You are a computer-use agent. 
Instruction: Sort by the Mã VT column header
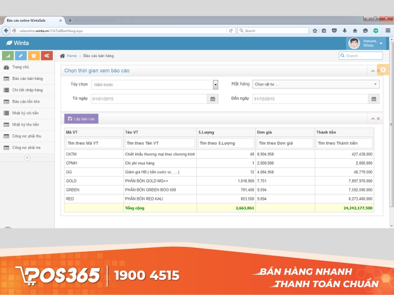pos(94,132)
